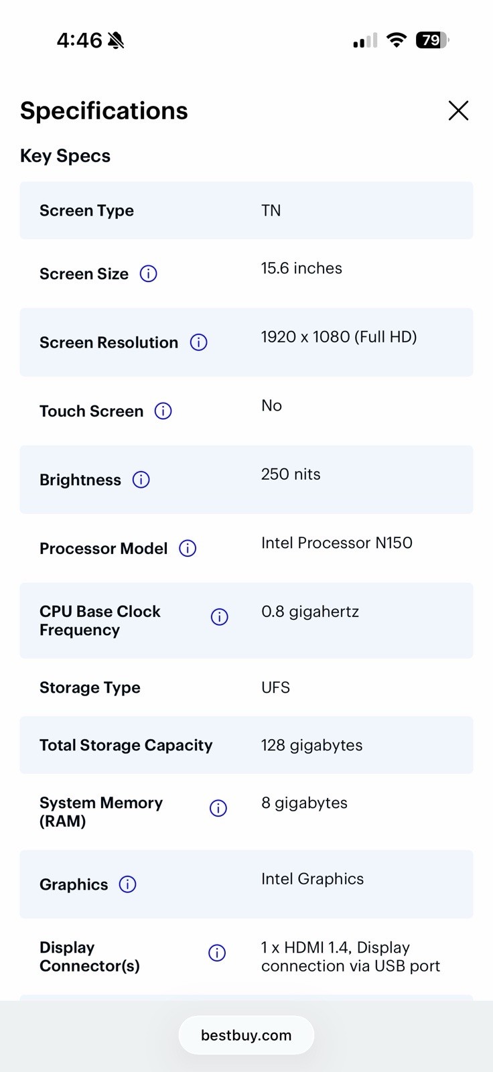Tap the info icon beside Screen Size
This screenshot has width=493, height=1072.
148,273
